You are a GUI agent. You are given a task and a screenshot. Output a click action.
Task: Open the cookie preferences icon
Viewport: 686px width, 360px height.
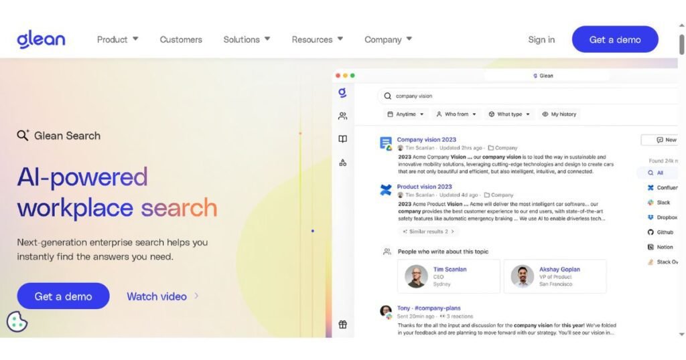click(x=17, y=322)
